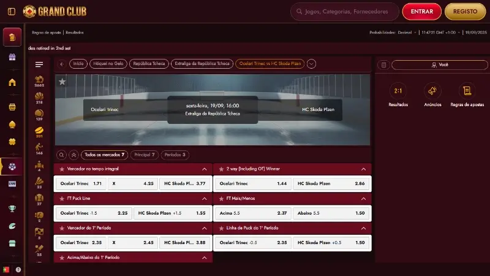Star the 2 way (Including OT) Winner market
490x276 pixels.
tap(221, 169)
